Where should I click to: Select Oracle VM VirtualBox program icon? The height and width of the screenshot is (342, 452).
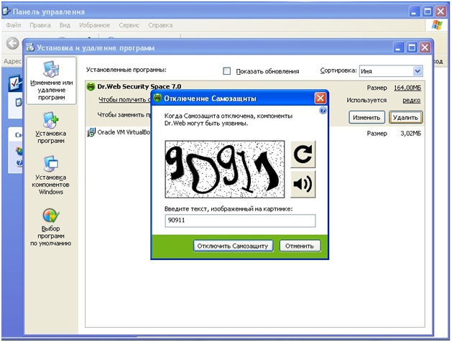[91, 132]
